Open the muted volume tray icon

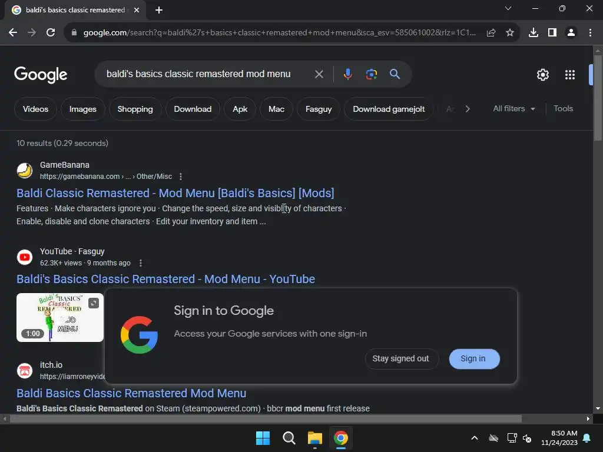(x=527, y=438)
